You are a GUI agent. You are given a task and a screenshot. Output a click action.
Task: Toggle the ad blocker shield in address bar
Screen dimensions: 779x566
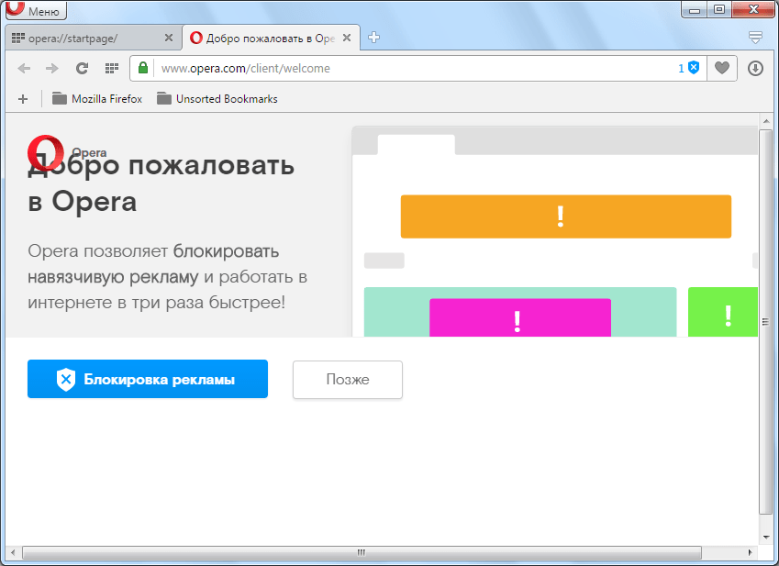(x=694, y=68)
